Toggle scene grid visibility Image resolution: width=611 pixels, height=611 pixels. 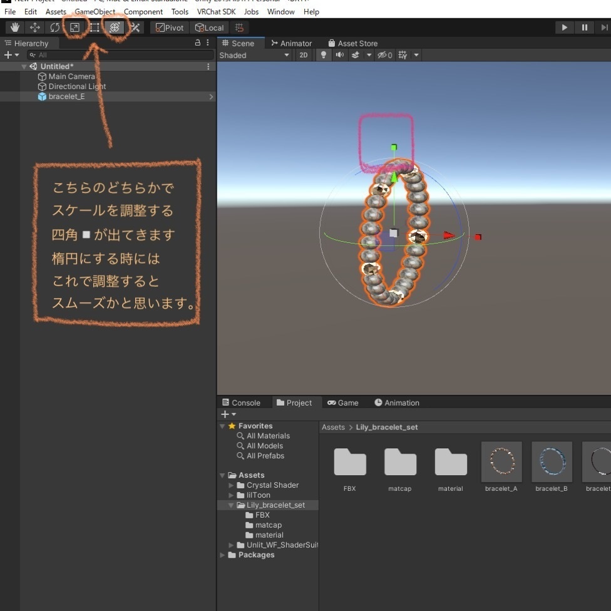coord(403,55)
